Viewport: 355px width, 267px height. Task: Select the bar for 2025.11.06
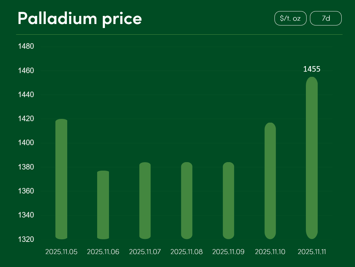tap(103, 205)
